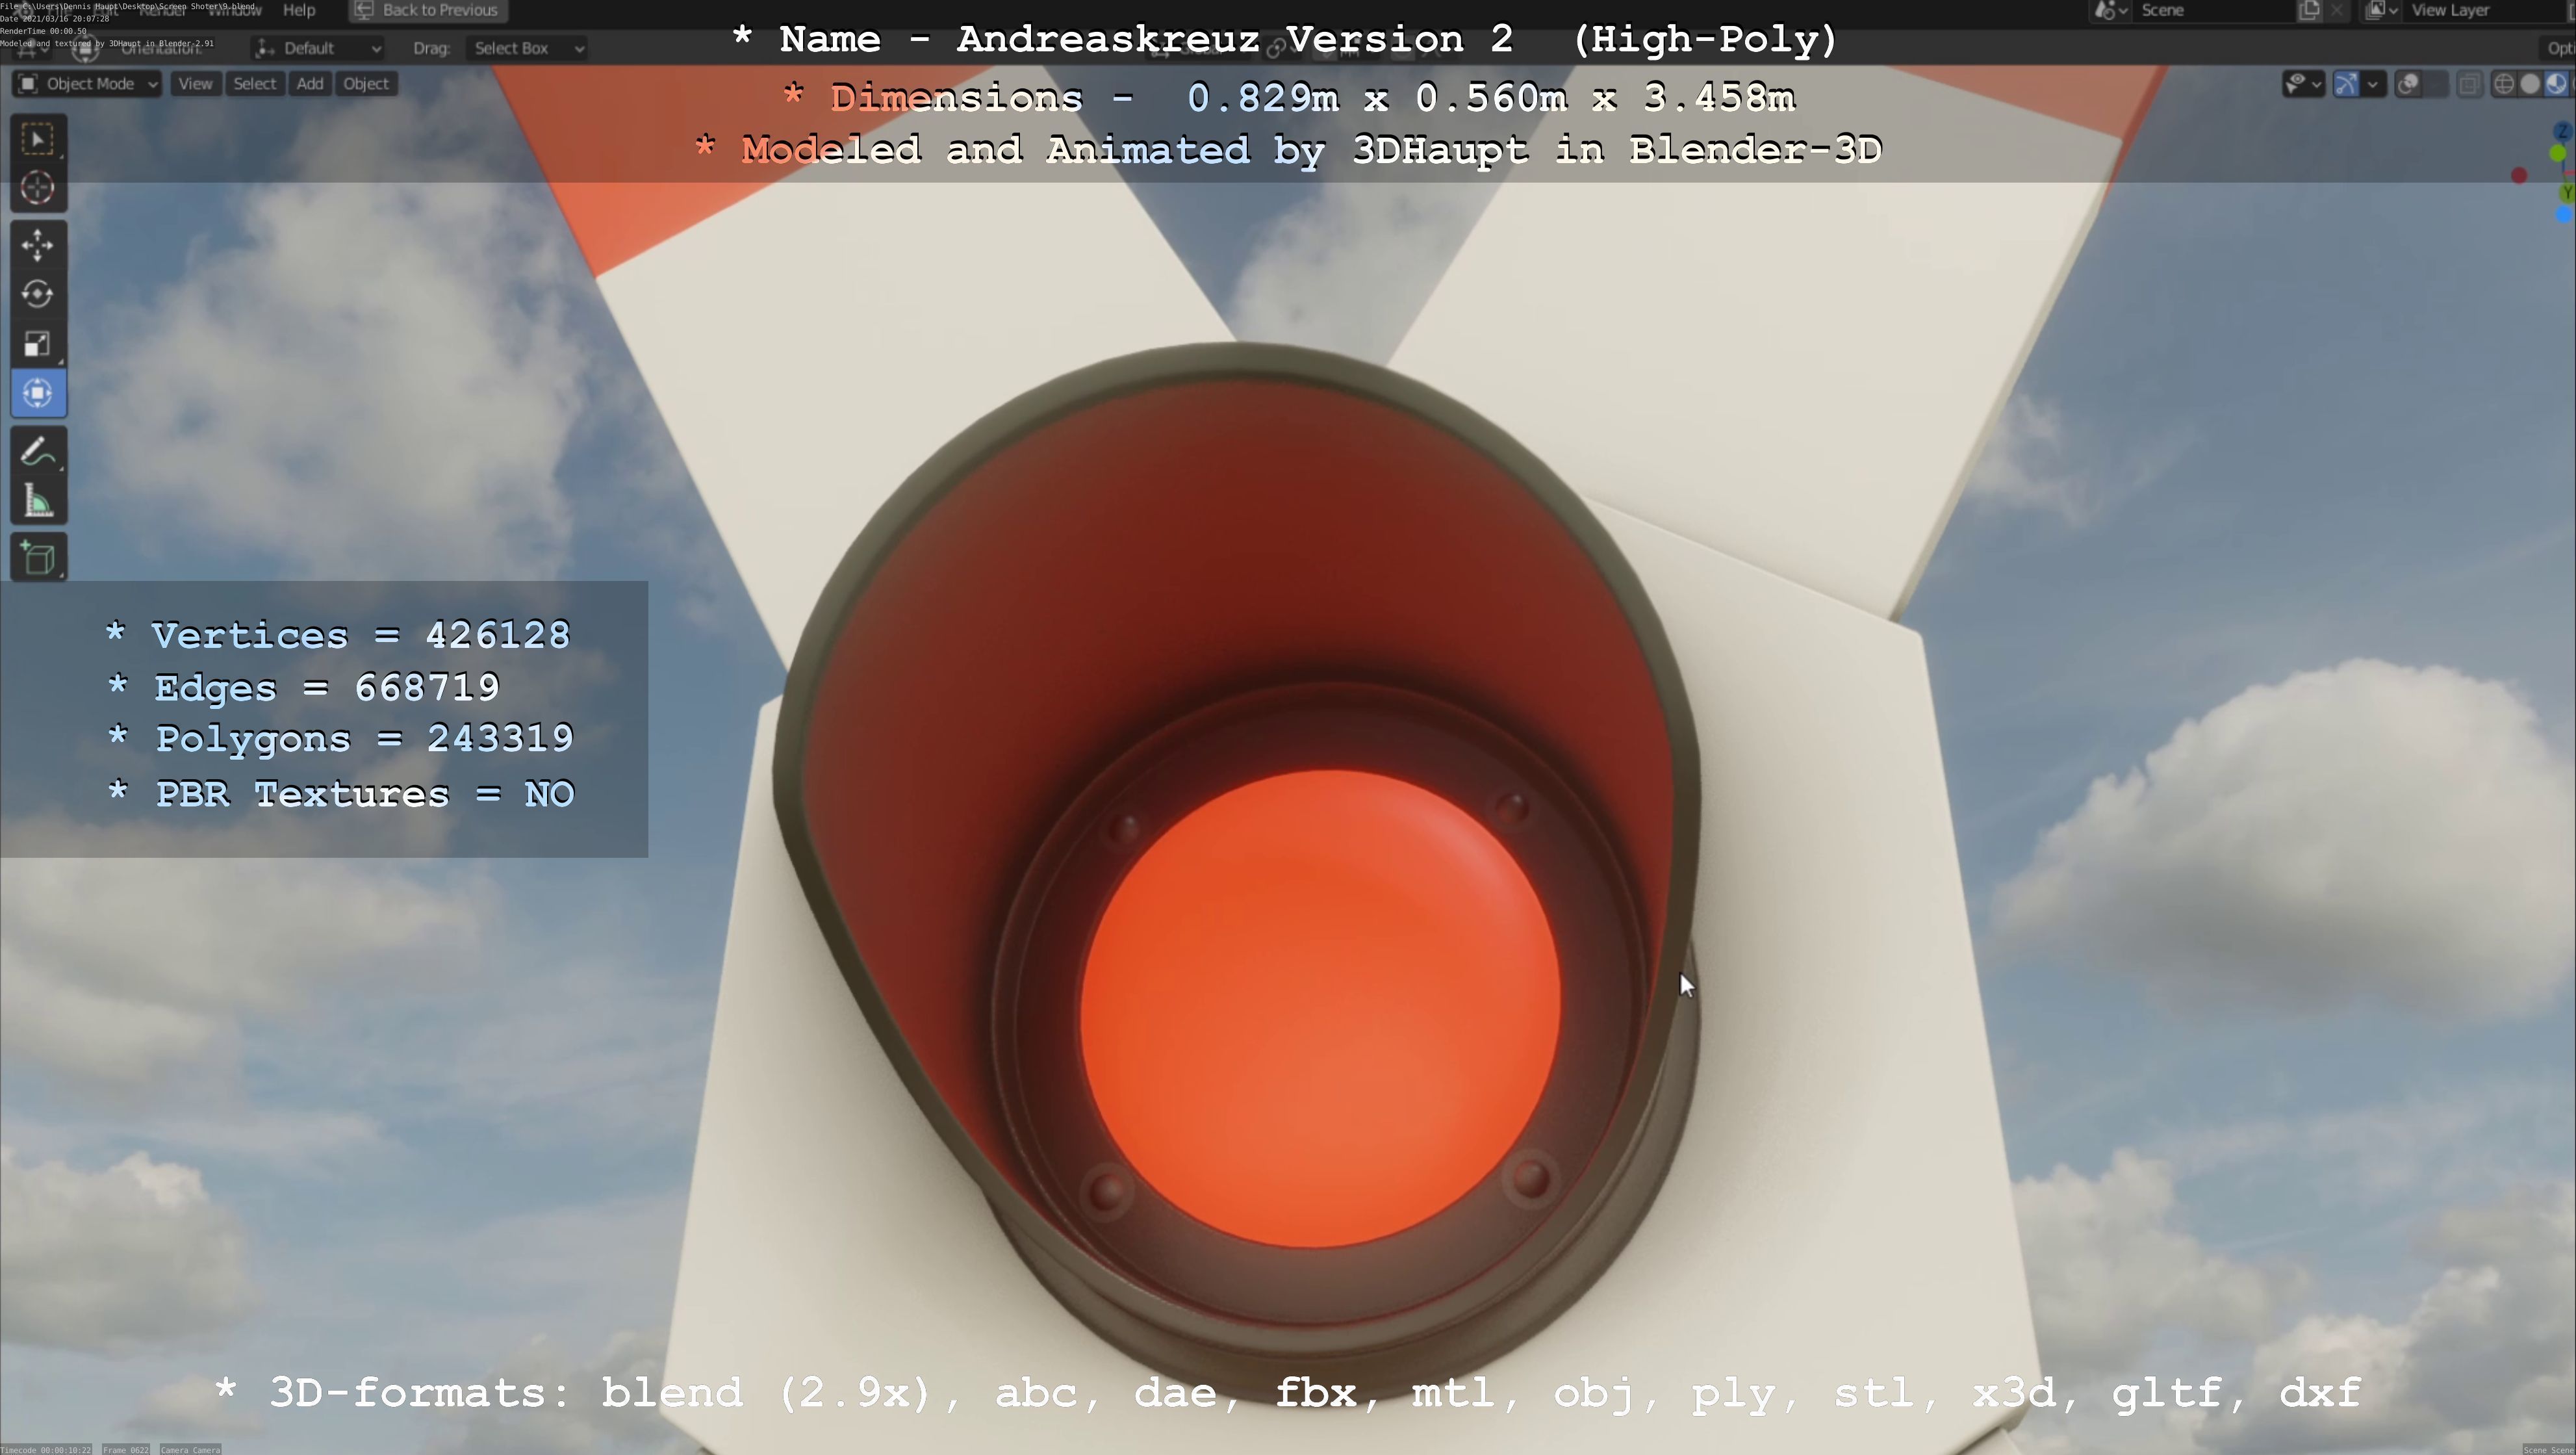
Task: Select the Measure tool
Action: [x=38, y=501]
